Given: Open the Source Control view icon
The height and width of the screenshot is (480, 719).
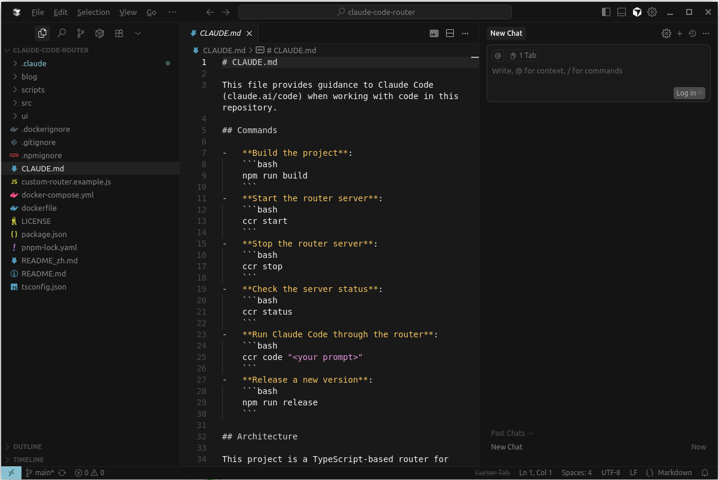Looking at the screenshot, I should pyautogui.click(x=81, y=33).
